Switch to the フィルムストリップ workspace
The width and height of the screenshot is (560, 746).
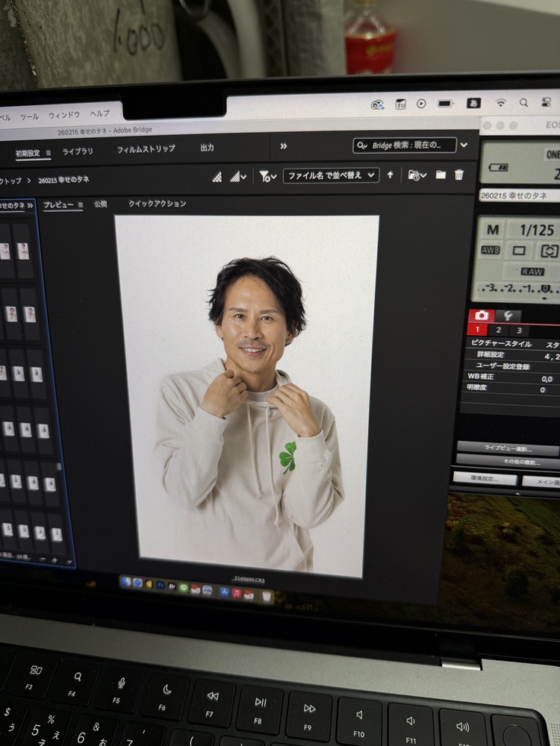click(x=146, y=149)
